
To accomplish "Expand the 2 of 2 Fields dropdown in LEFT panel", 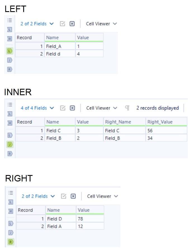I will 37,24.
